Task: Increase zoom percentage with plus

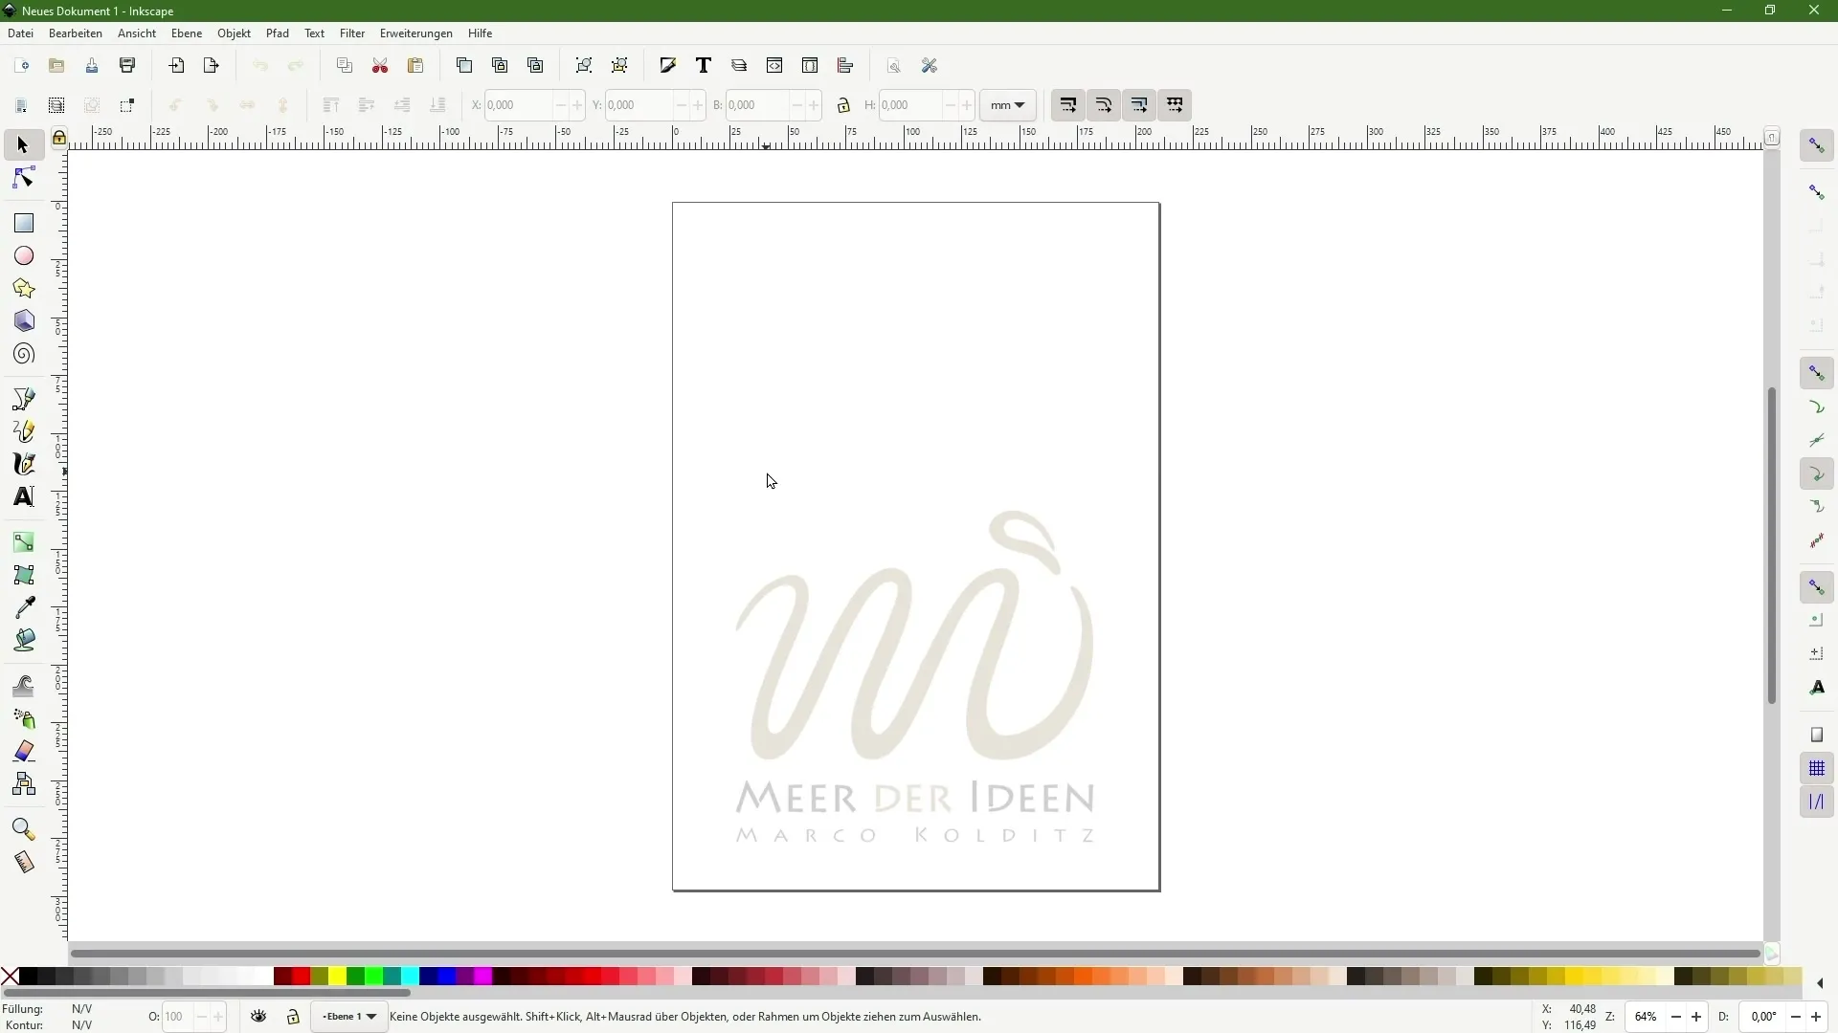Action: click(x=1696, y=1017)
